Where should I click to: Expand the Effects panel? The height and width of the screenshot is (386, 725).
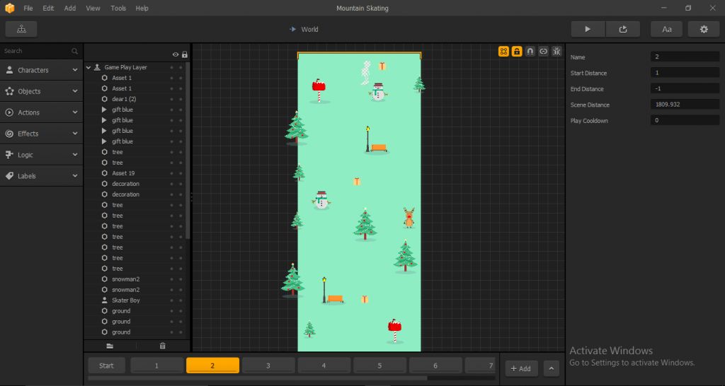(x=41, y=134)
